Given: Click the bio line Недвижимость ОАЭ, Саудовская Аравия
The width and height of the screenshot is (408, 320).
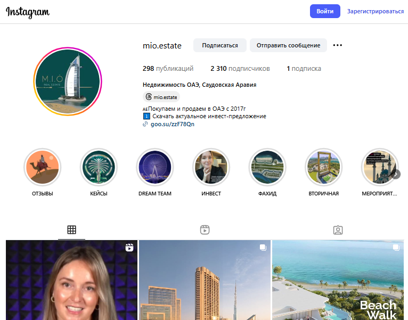Looking at the screenshot, I should (x=199, y=85).
